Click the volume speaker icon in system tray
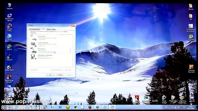Screen dimensions: 198x111 tap(178, 107)
